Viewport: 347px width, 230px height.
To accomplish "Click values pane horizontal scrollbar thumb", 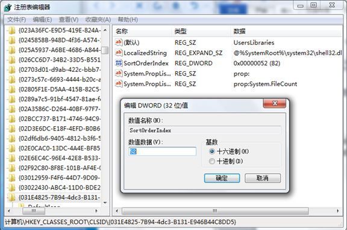I will [x=215, y=211].
